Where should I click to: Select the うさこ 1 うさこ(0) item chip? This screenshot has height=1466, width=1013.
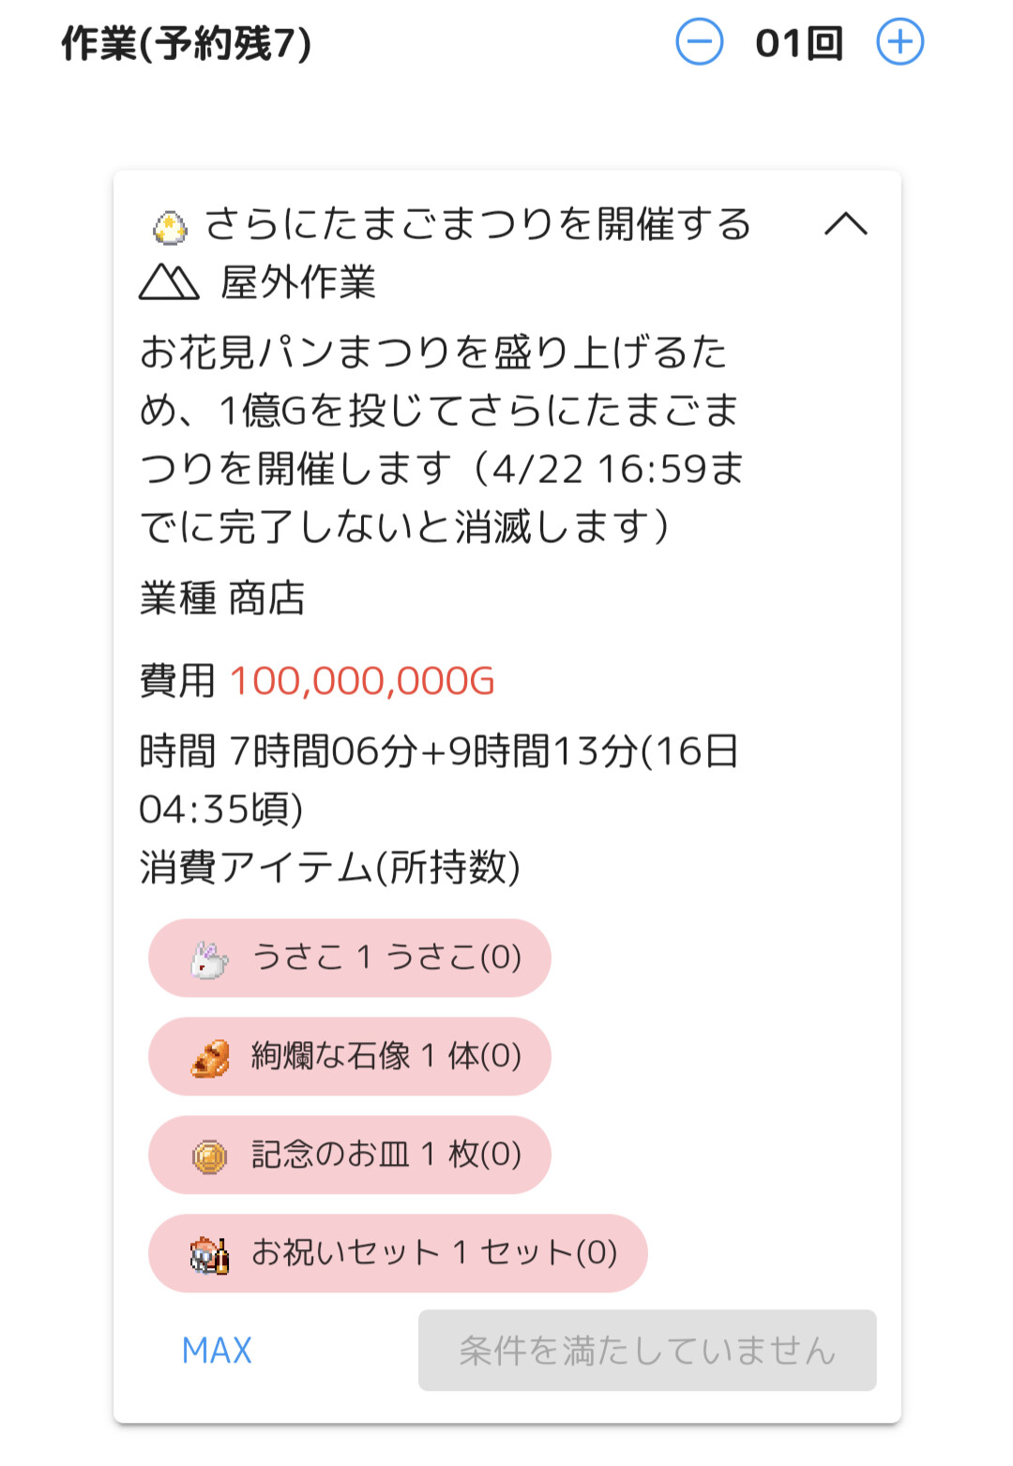349,958
